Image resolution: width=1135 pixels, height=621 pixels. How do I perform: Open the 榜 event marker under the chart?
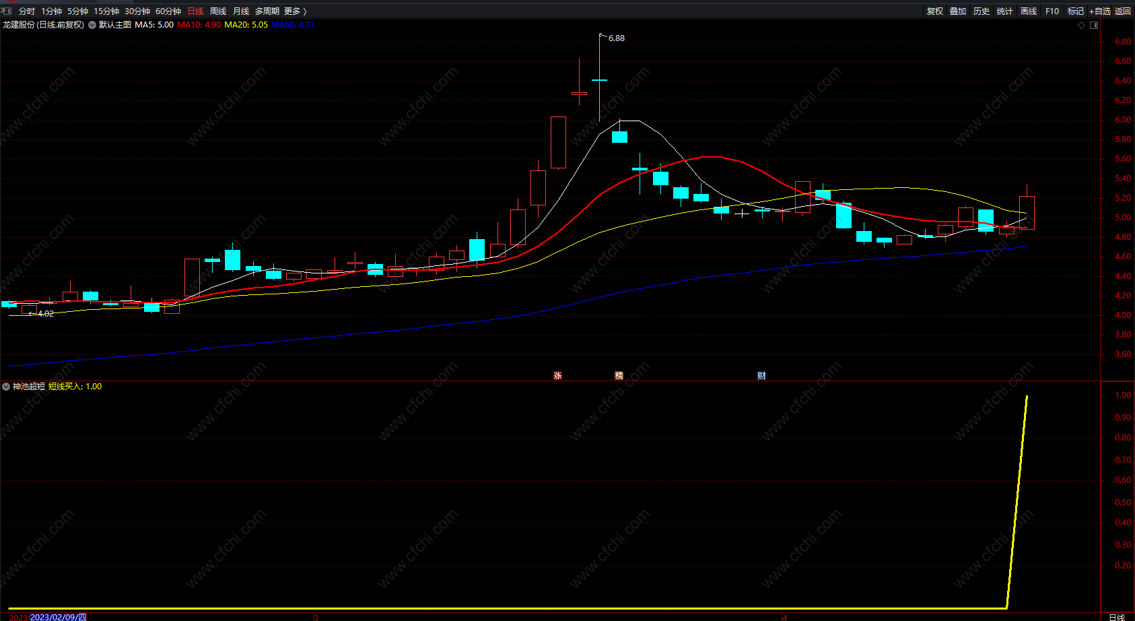(619, 376)
